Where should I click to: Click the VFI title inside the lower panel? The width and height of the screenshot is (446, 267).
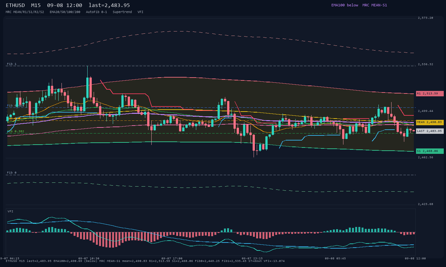coord(11,211)
